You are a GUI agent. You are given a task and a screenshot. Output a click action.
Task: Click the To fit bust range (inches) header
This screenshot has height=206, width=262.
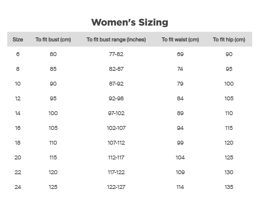[116, 40]
